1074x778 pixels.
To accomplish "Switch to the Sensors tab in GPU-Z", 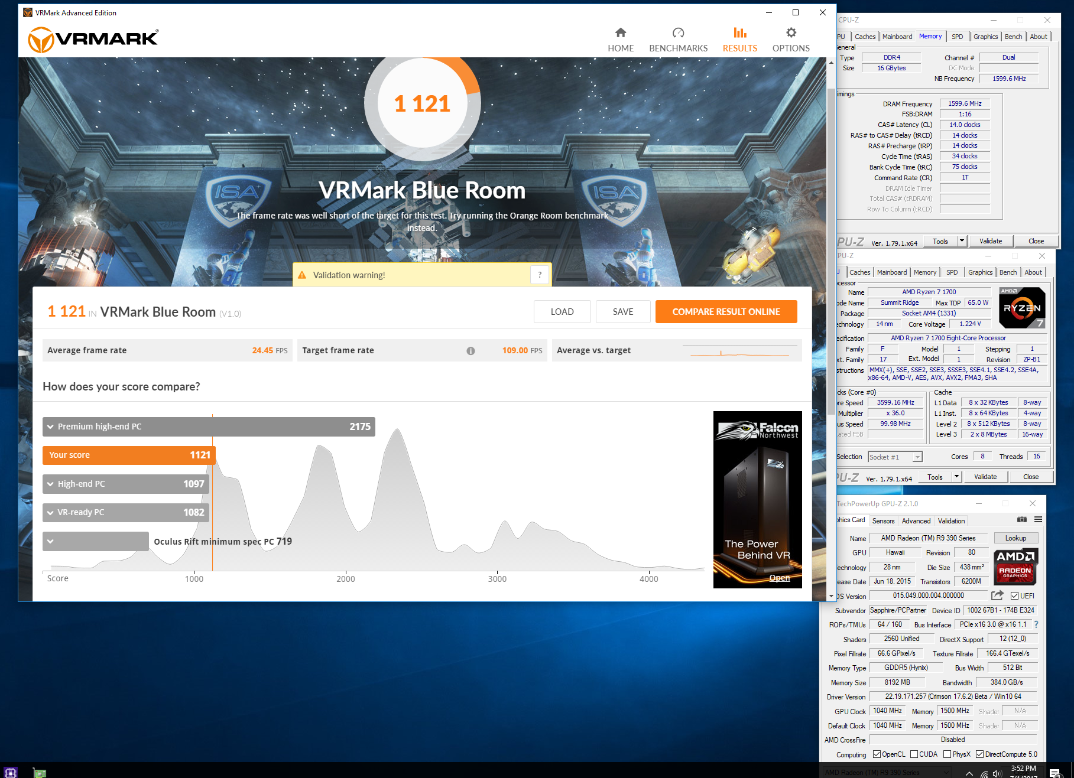I will click(x=883, y=521).
